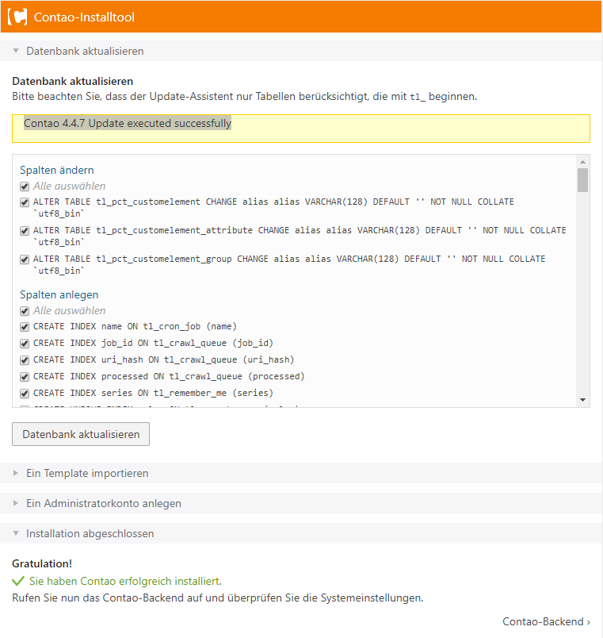Collapse the Installation abgeschlossen section
603x638 pixels.
coord(301,533)
